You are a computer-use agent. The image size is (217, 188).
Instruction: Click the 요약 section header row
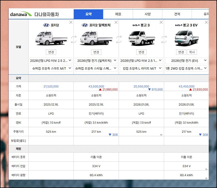[109, 78]
